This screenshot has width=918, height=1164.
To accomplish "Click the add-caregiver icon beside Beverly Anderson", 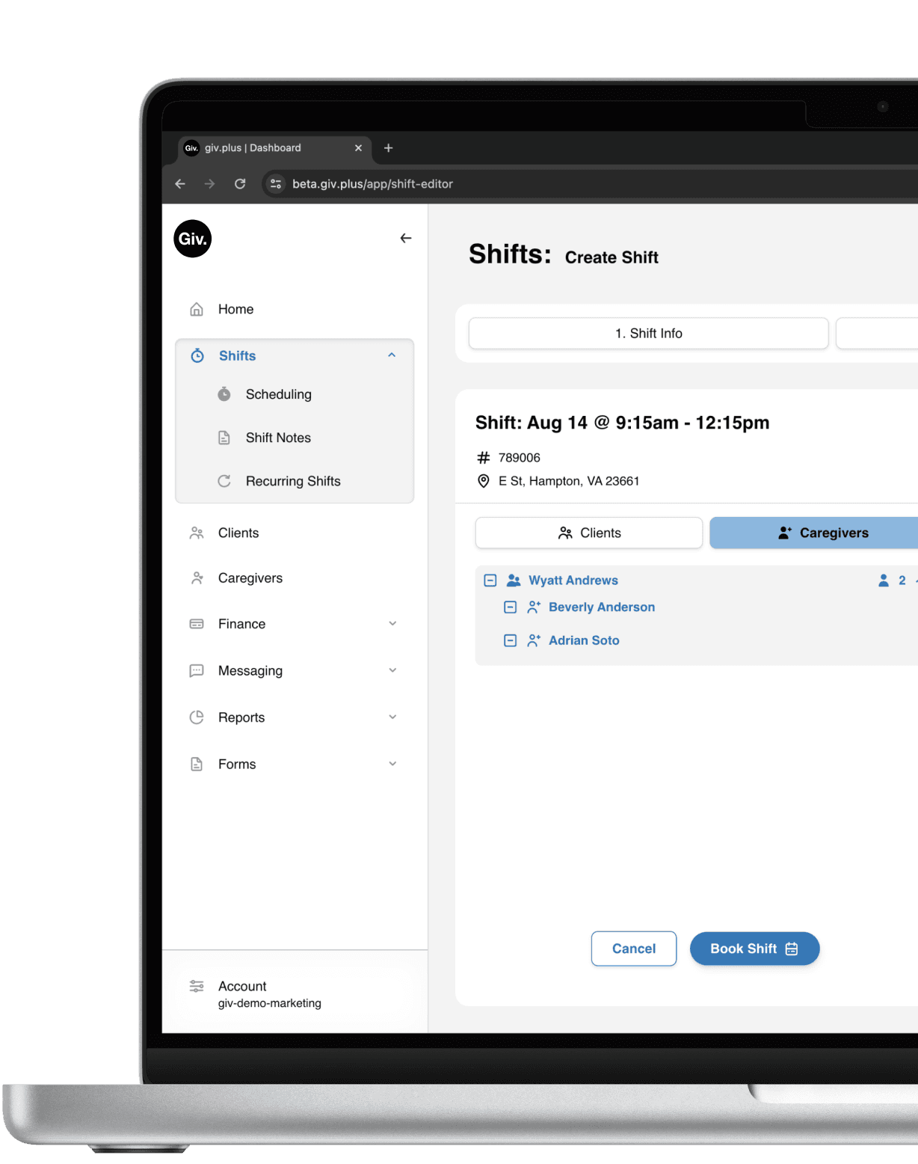I will point(534,607).
